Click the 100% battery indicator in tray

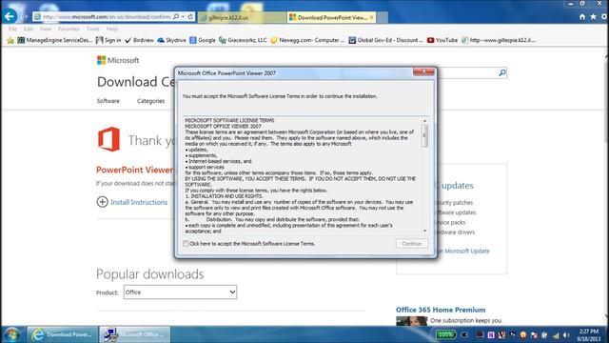click(x=445, y=334)
